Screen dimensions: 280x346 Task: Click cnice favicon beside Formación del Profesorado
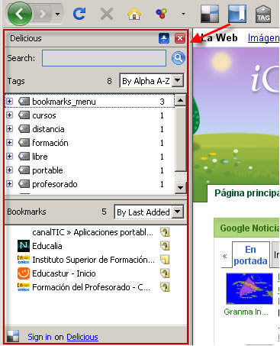(x=24, y=287)
